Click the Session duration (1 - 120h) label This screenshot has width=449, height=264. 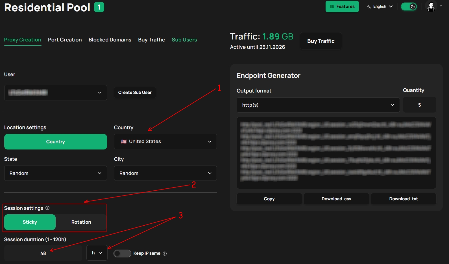(35, 239)
